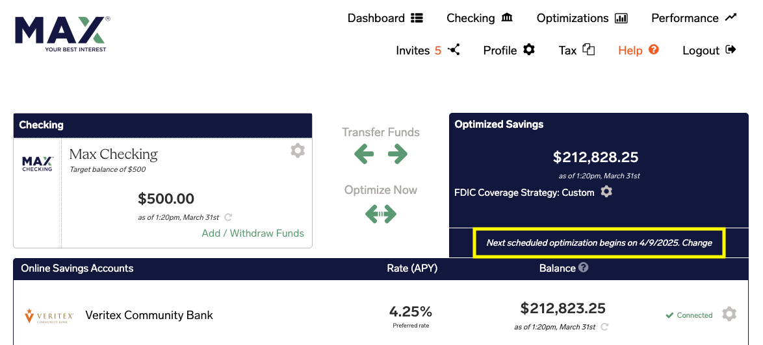Image resolution: width=763 pixels, height=345 pixels.
Task: Click the Balance help question mark icon
Action: click(584, 267)
